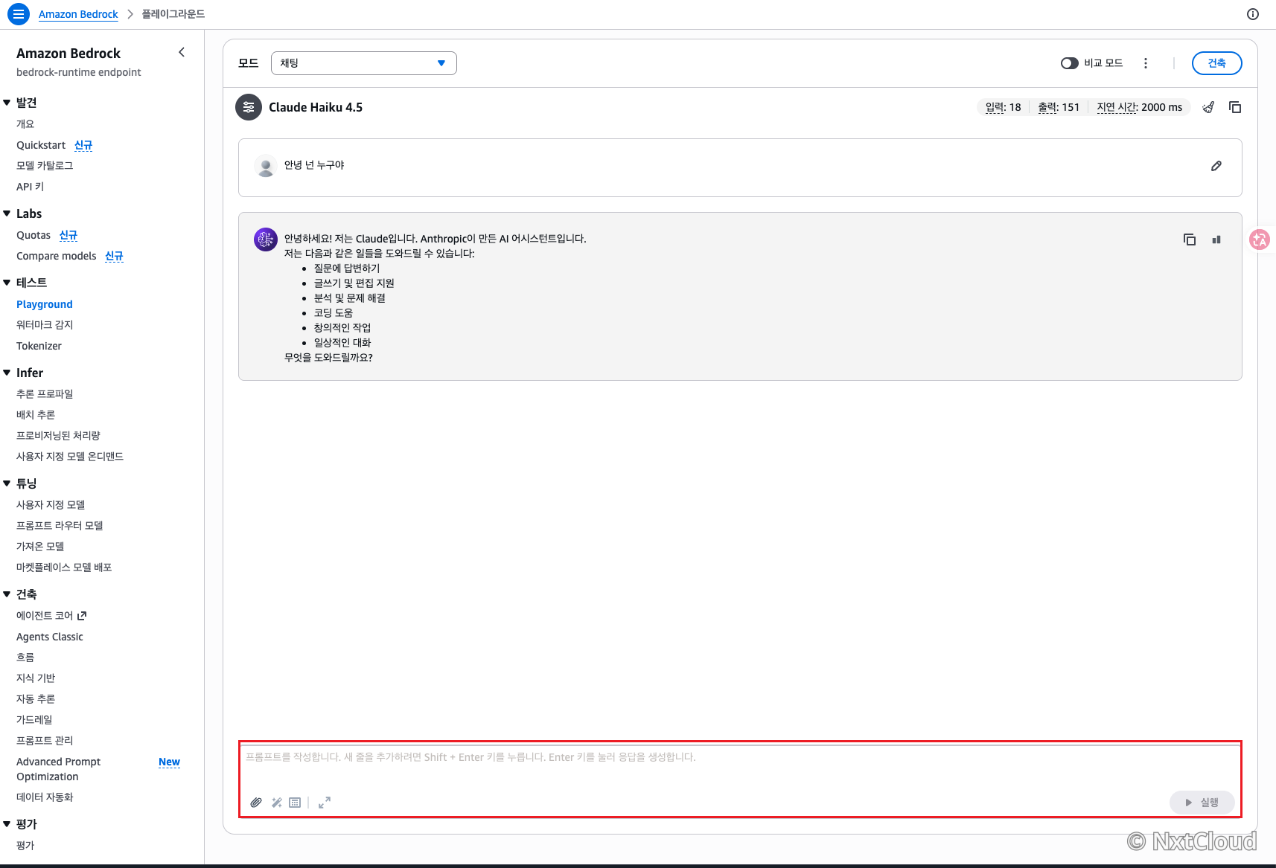
Task: Collapse the Amazon Bedrock sidebar with the chevron
Action: (x=182, y=52)
